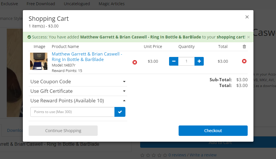Click the Continue Shopping button
The height and width of the screenshot is (159, 276).
63,131
